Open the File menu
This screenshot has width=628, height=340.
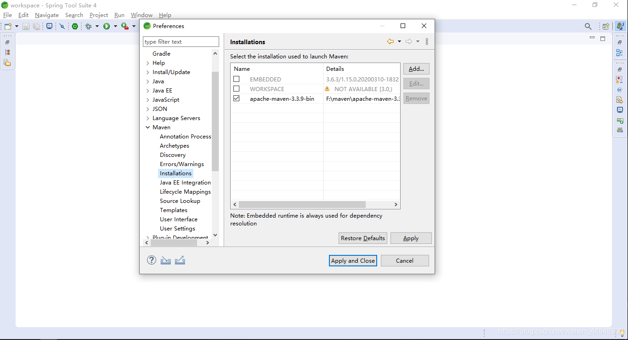tap(7, 15)
